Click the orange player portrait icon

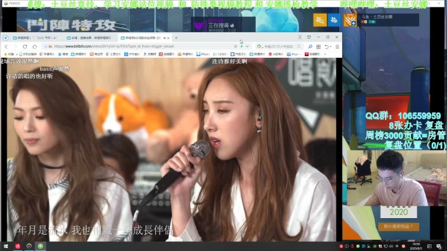pyautogui.click(x=350, y=21)
